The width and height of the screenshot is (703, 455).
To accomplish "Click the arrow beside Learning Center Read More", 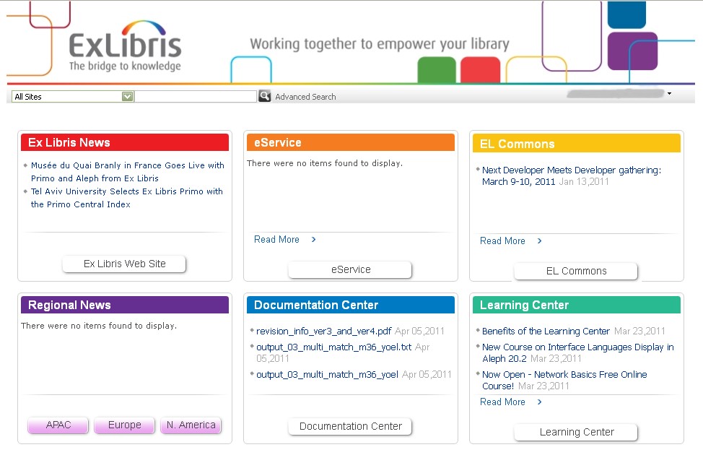I will (539, 402).
